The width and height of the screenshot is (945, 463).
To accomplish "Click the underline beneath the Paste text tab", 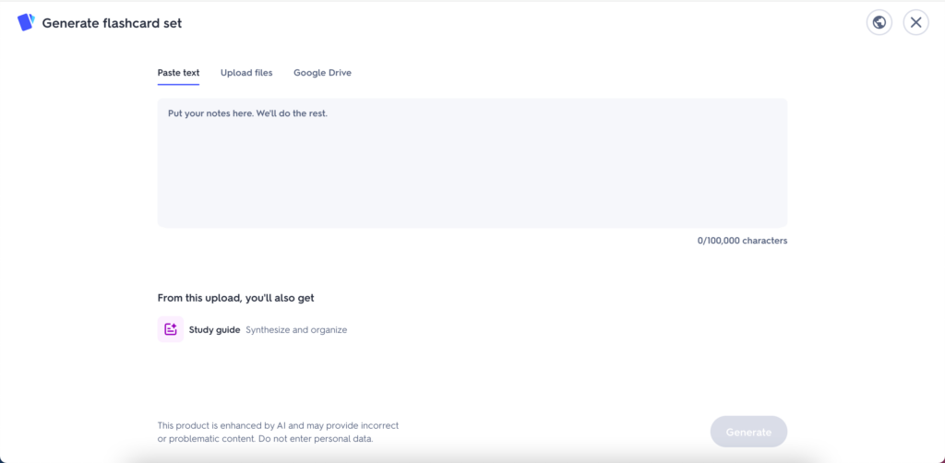I will (178, 84).
